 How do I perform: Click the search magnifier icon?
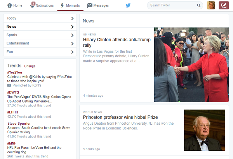point(198,5)
